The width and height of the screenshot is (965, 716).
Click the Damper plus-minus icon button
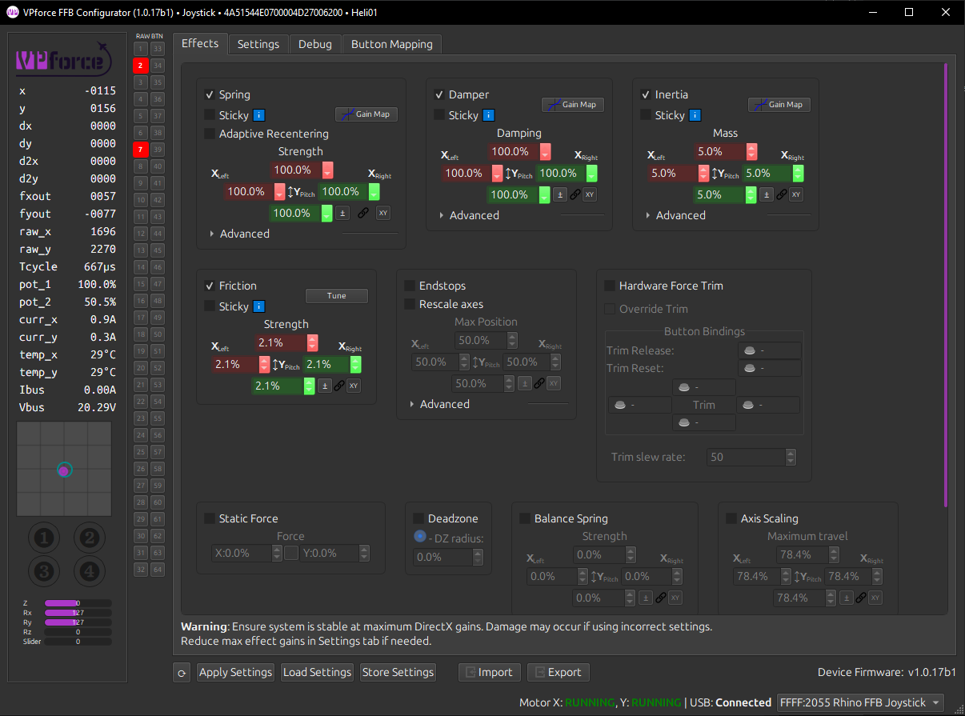click(x=560, y=194)
